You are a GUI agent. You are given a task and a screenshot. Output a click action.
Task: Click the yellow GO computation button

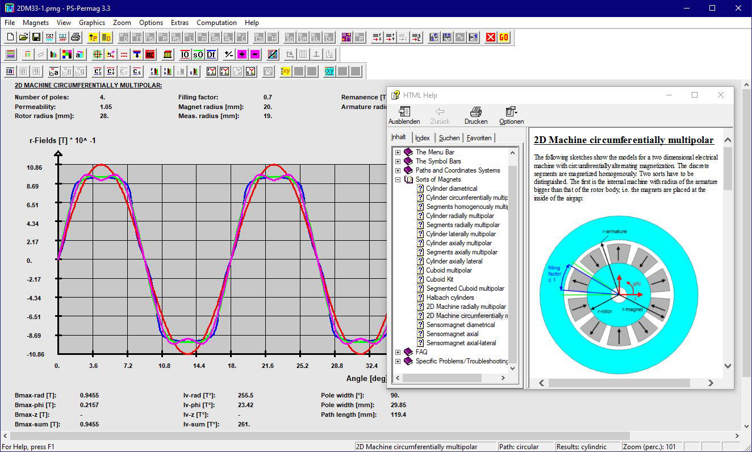pyautogui.click(x=504, y=37)
